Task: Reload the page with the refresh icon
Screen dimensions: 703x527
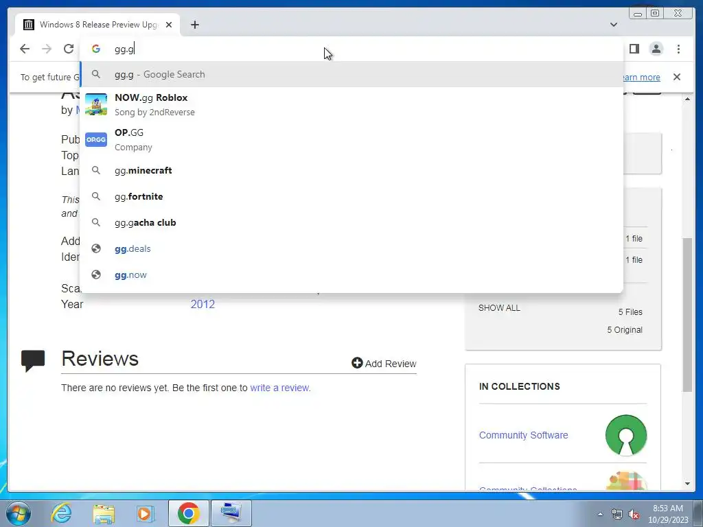Action: 69,49
